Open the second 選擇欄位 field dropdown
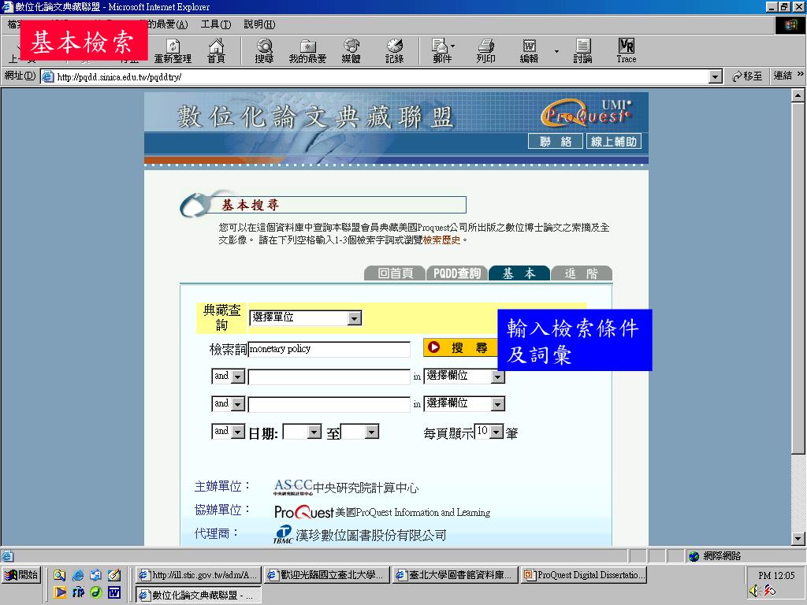 pos(463,403)
